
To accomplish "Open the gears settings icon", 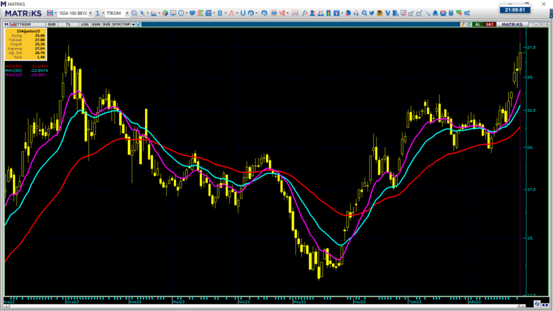I will click(x=467, y=13).
